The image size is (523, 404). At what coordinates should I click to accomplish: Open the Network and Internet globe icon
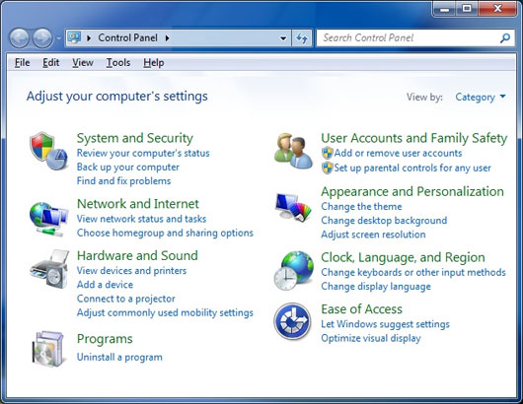pos(48,219)
